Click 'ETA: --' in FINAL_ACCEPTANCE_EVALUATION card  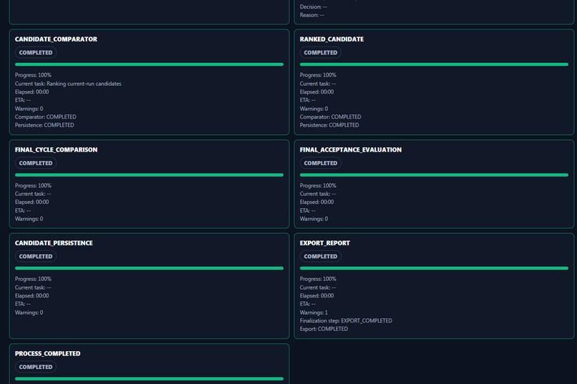click(x=308, y=210)
